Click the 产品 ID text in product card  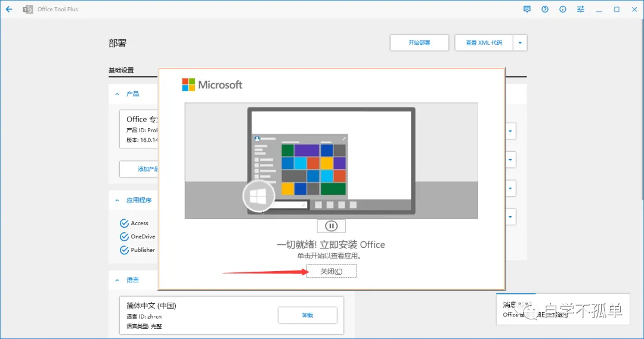pyautogui.click(x=142, y=130)
